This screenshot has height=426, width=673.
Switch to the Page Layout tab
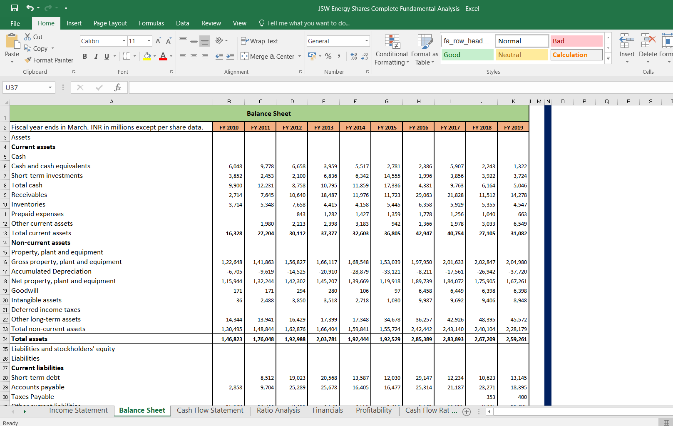[110, 23]
